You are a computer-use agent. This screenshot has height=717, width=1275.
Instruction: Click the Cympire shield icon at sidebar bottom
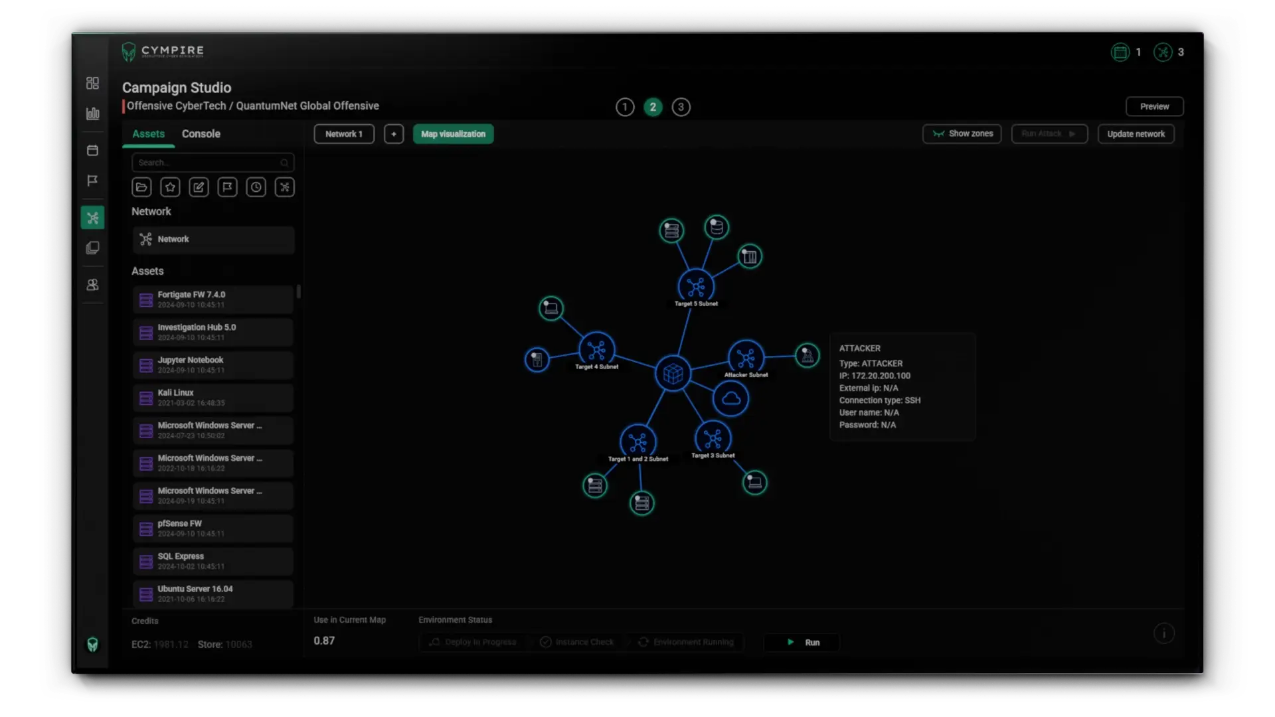pos(92,645)
